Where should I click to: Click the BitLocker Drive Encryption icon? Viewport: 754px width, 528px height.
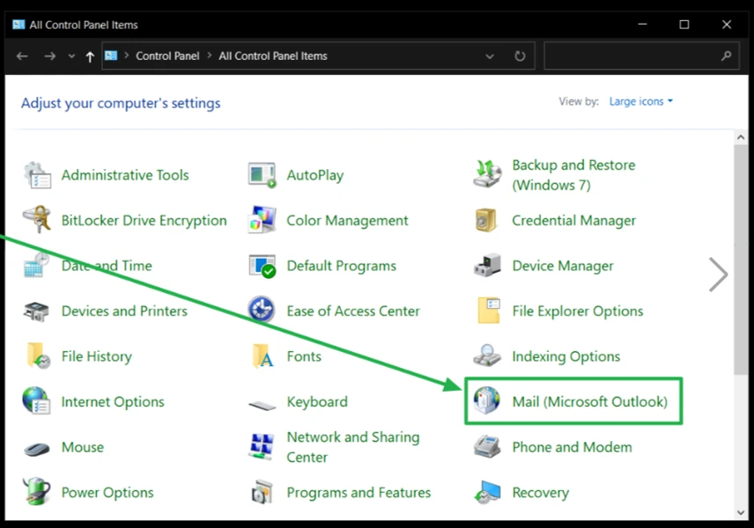37,220
